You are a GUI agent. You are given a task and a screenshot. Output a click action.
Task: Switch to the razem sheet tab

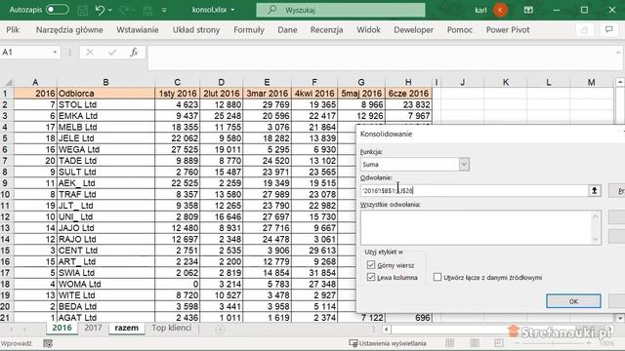tap(127, 328)
